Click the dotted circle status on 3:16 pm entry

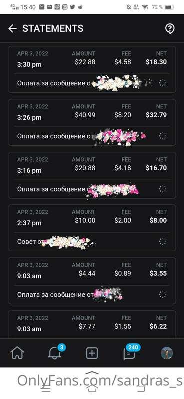click(x=162, y=189)
